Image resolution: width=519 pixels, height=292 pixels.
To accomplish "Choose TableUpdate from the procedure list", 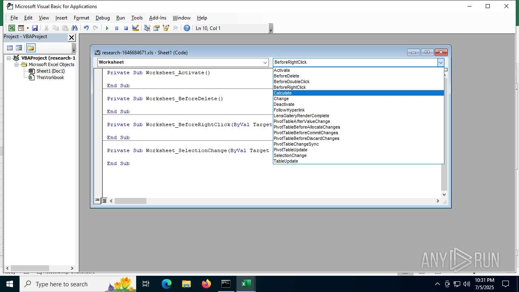I will tap(358, 161).
